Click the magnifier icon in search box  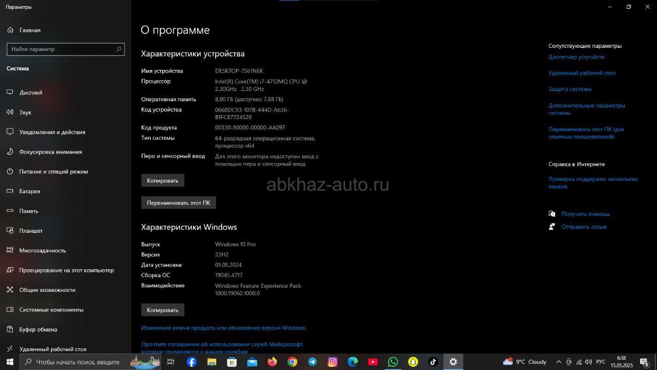[119, 49]
